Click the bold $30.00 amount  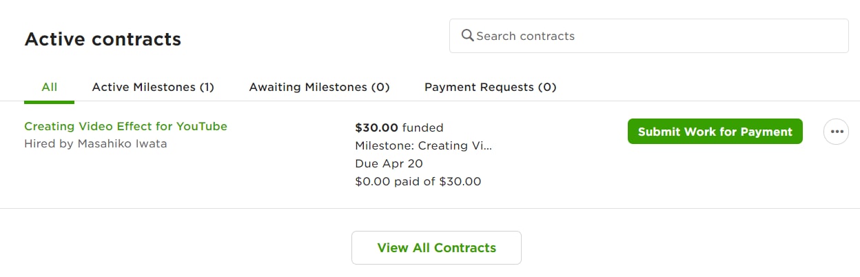(376, 127)
